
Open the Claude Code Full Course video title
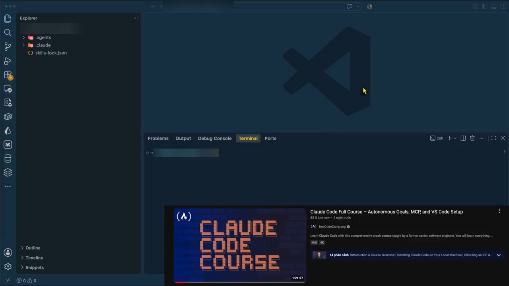387,212
